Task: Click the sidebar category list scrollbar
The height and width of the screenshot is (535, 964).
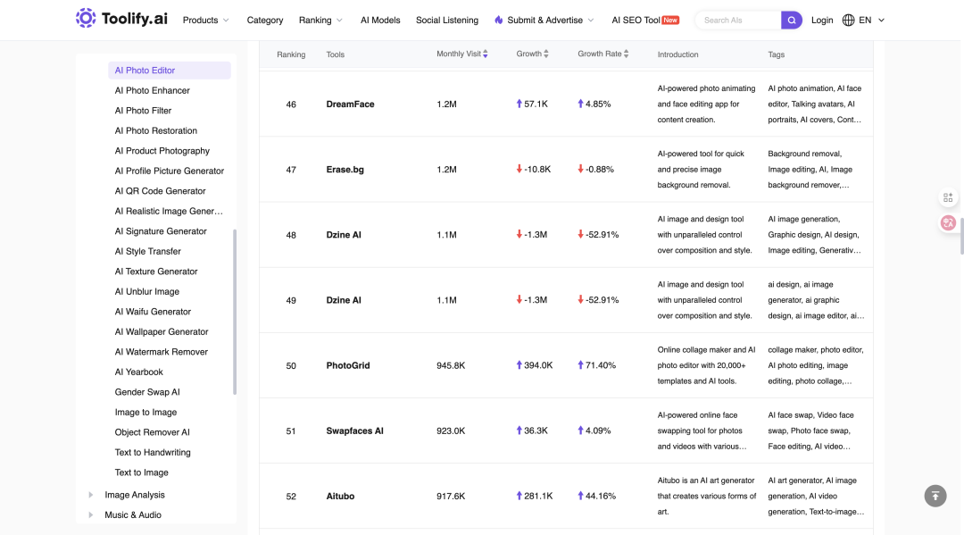Action: point(235,312)
